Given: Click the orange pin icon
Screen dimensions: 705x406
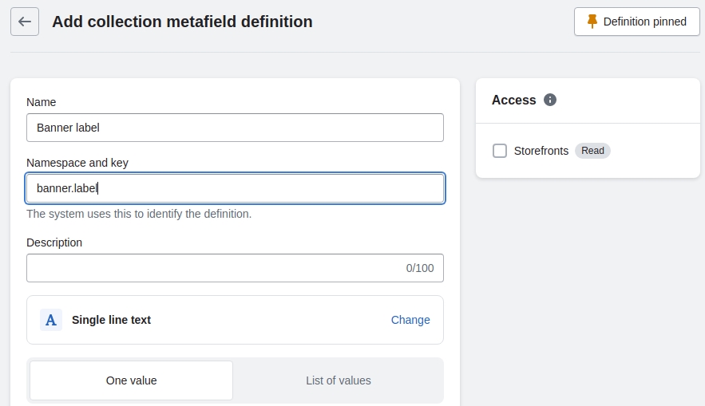Looking at the screenshot, I should [592, 22].
